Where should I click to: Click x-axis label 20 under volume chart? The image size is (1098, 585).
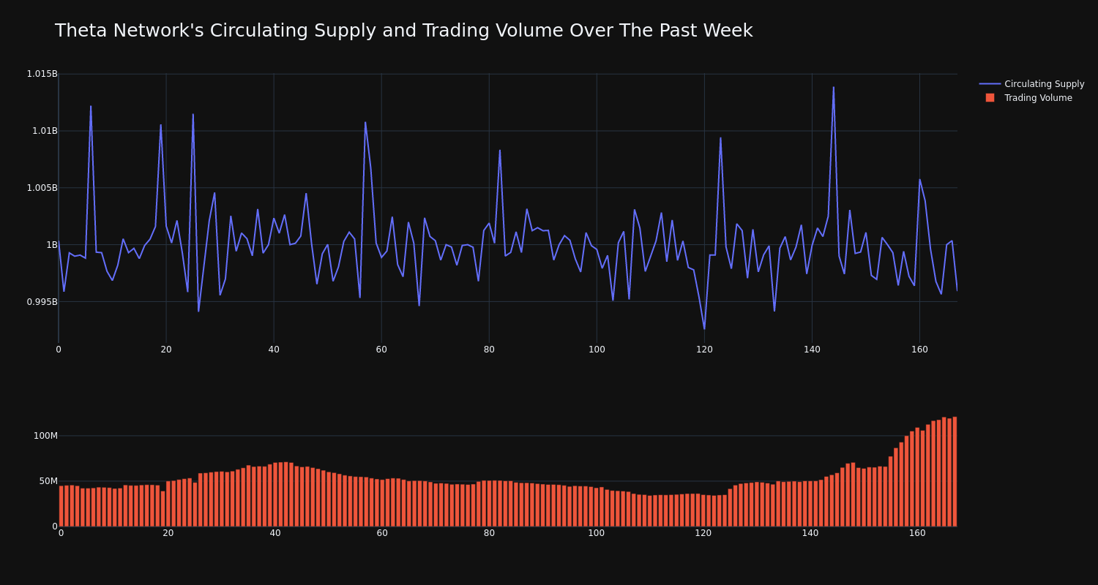(x=168, y=533)
